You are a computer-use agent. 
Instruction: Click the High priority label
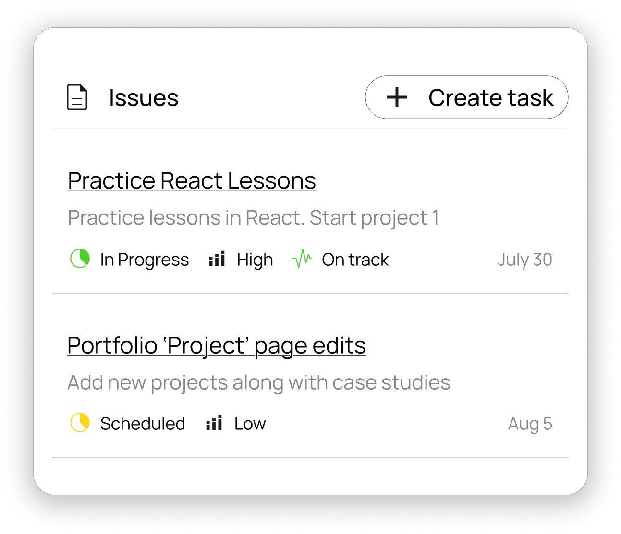[x=255, y=260]
